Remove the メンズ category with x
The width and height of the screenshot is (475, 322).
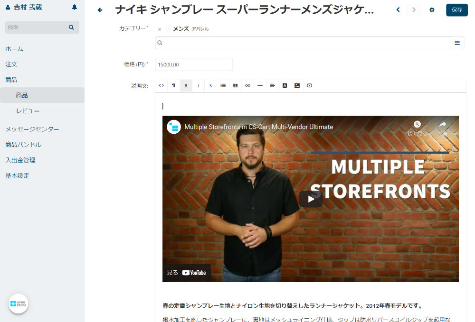pyautogui.click(x=160, y=29)
